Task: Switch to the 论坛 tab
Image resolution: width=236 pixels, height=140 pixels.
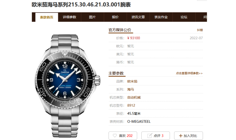Action: click(x=184, y=17)
